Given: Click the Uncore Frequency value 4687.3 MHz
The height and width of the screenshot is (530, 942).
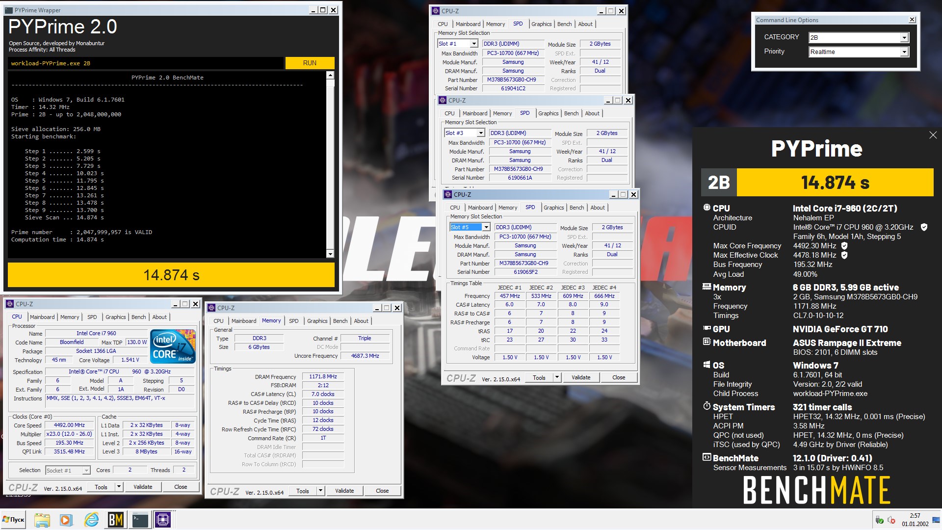Looking at the screenshot, I should click(365, 356).
